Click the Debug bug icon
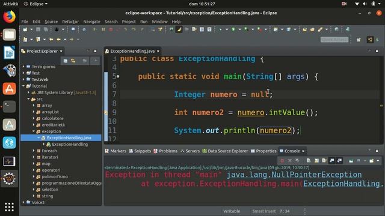Screen dimensions: 385x216 (221, 29)
